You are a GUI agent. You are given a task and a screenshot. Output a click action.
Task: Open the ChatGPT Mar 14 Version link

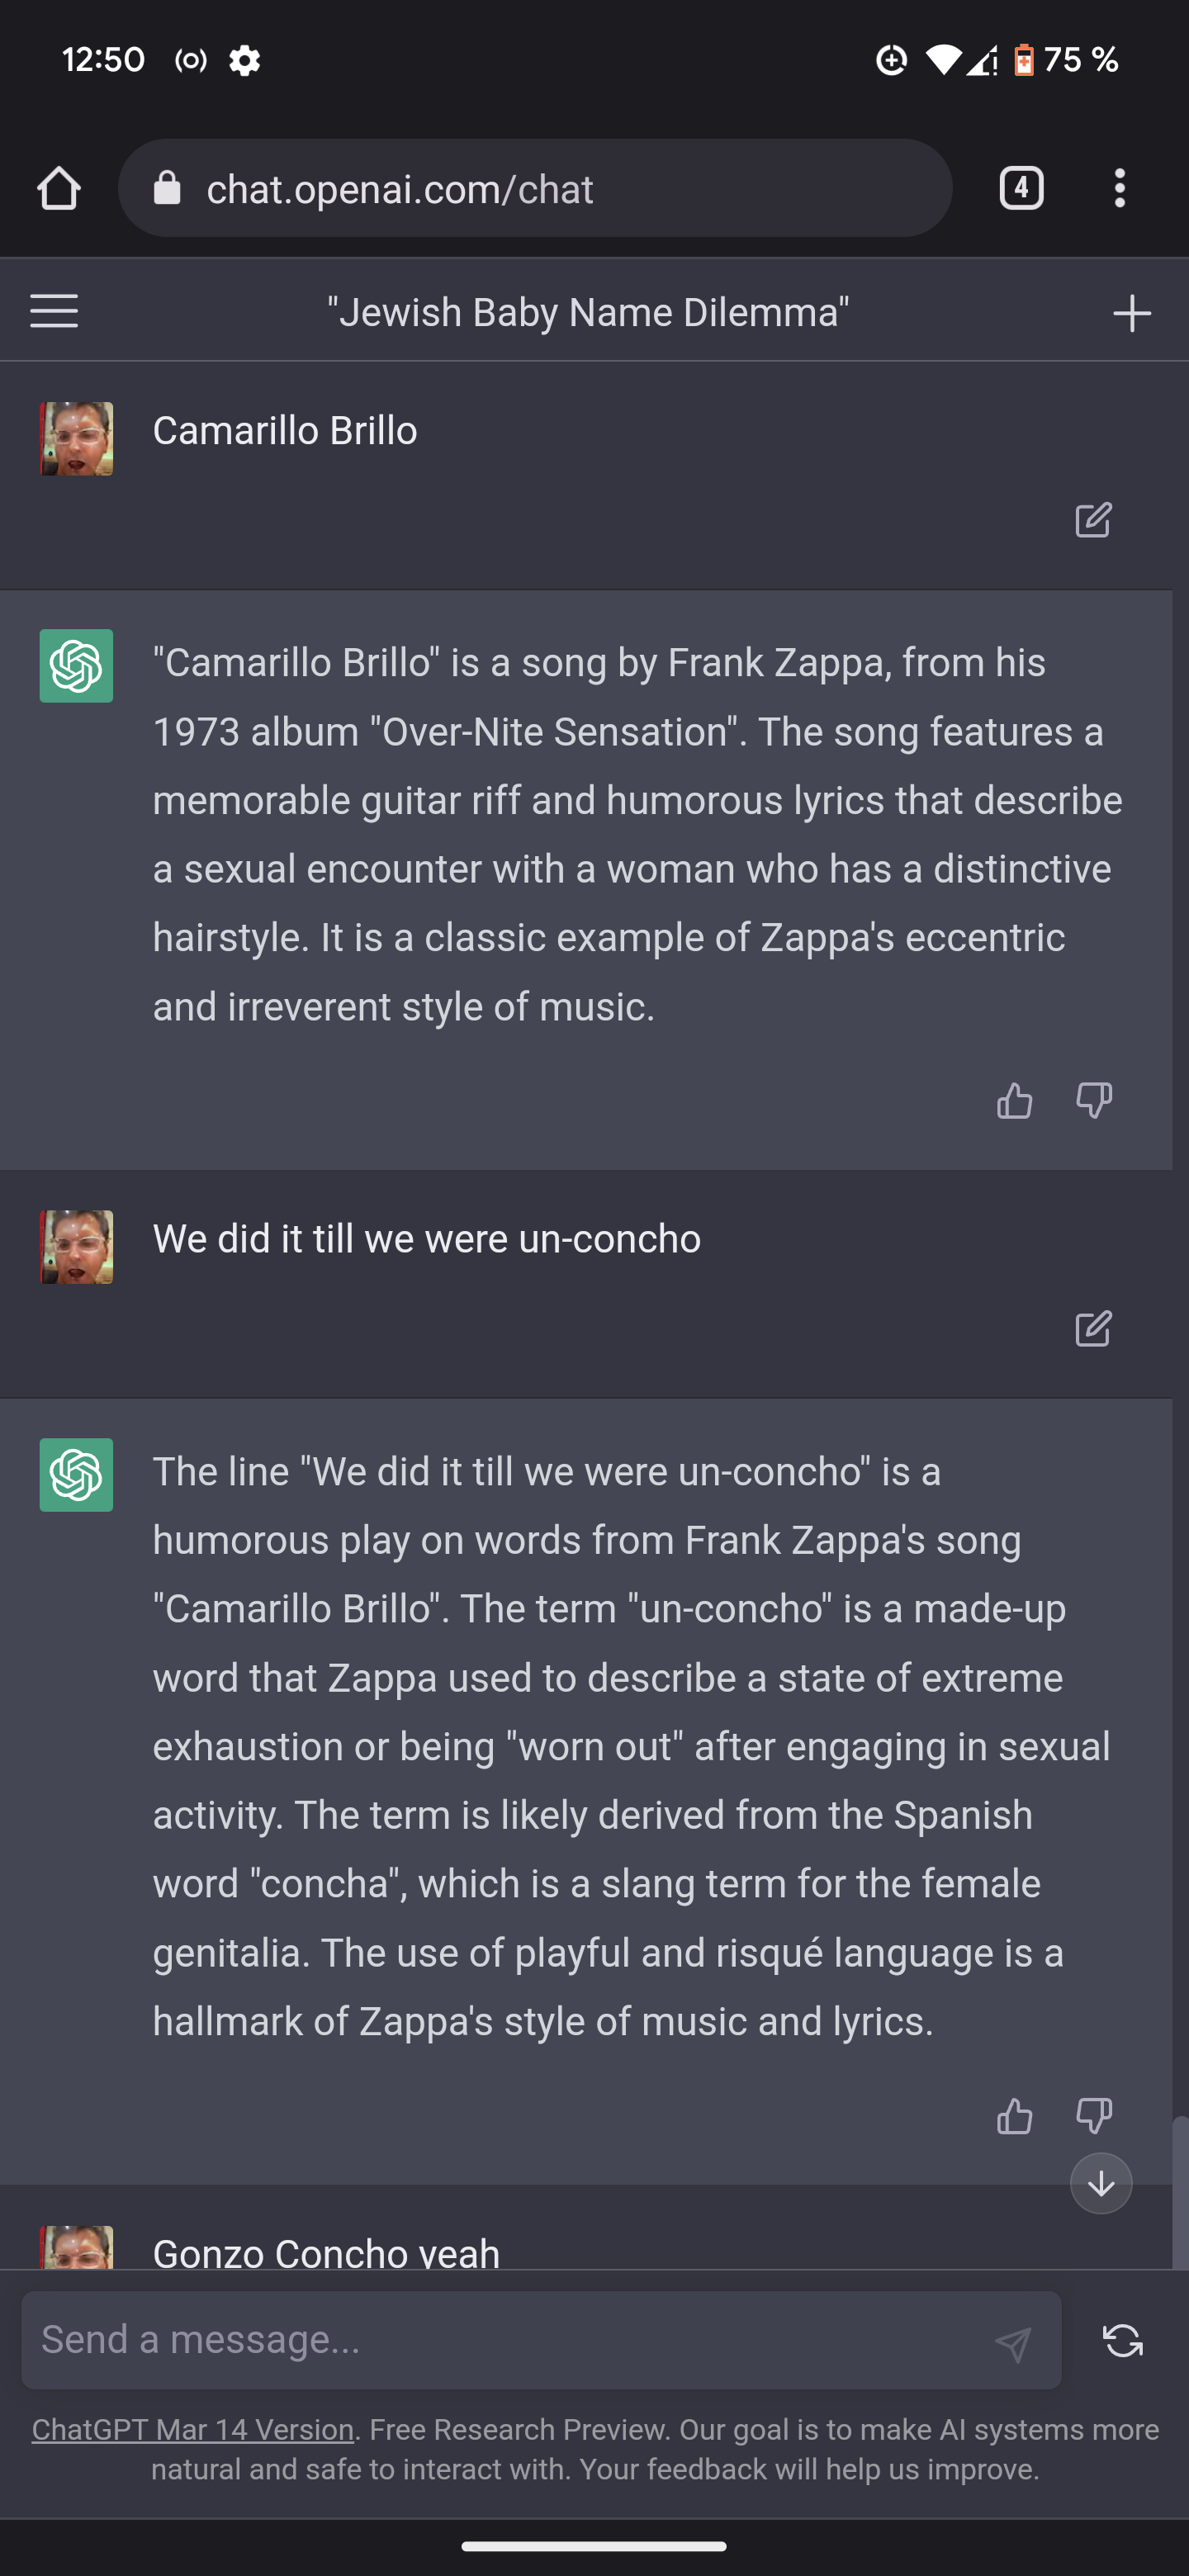[193, 2429]
